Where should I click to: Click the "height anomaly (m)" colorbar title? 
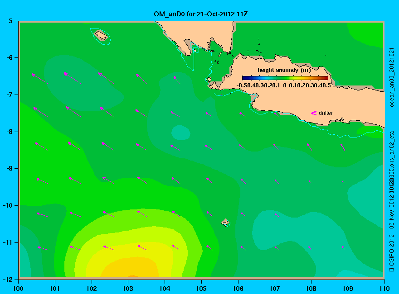tap(284, 70)
